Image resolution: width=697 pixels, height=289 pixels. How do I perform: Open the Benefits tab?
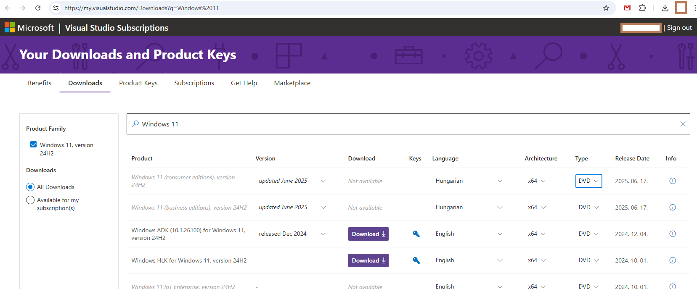40,83
